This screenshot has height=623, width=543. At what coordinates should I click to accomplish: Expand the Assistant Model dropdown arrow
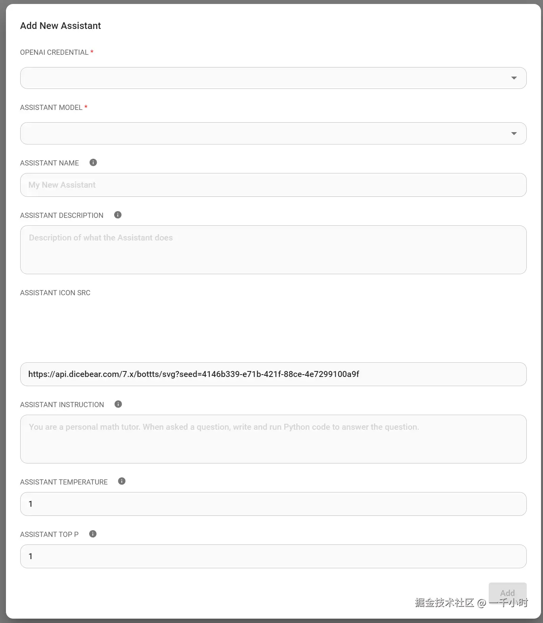514,133
